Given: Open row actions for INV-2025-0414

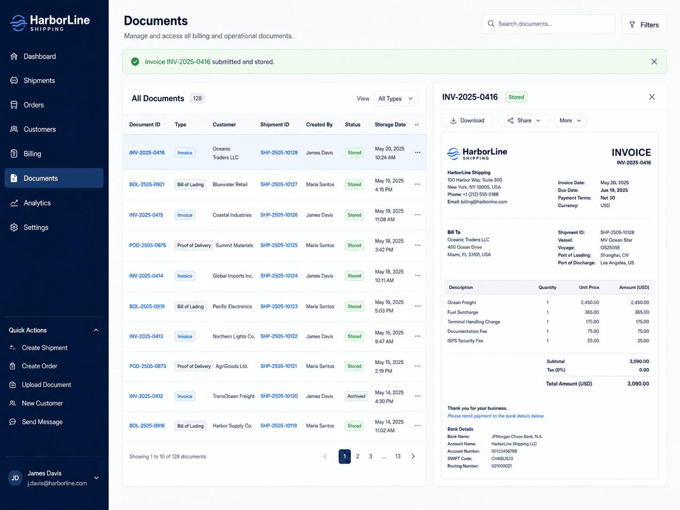Looking at the screenshot, I should pos(417,276).
